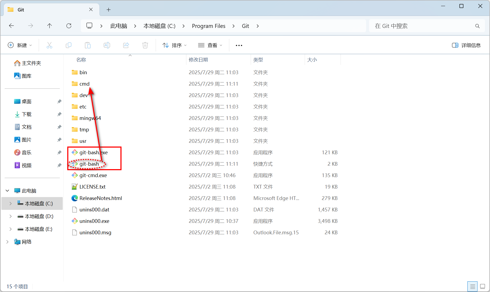
Task: Sort by Name (名称) column header
Action: [81, 60]
